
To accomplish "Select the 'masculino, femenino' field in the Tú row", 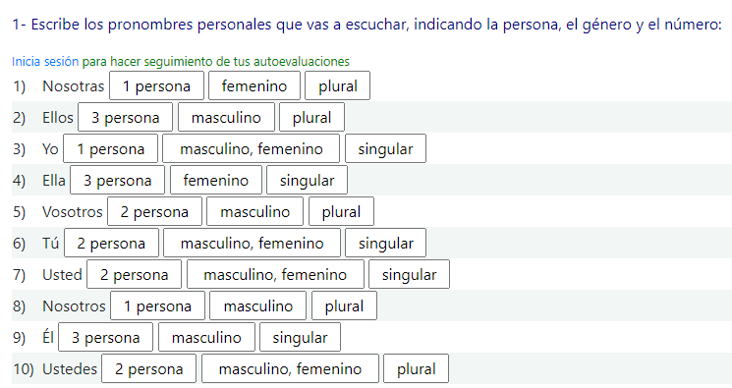I will click(x=253, y=243).
